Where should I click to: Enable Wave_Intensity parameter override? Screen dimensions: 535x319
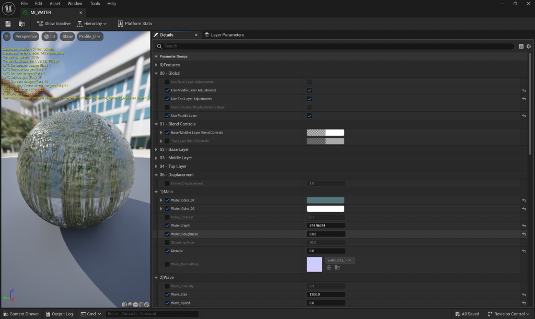click(x=167, y=286)
